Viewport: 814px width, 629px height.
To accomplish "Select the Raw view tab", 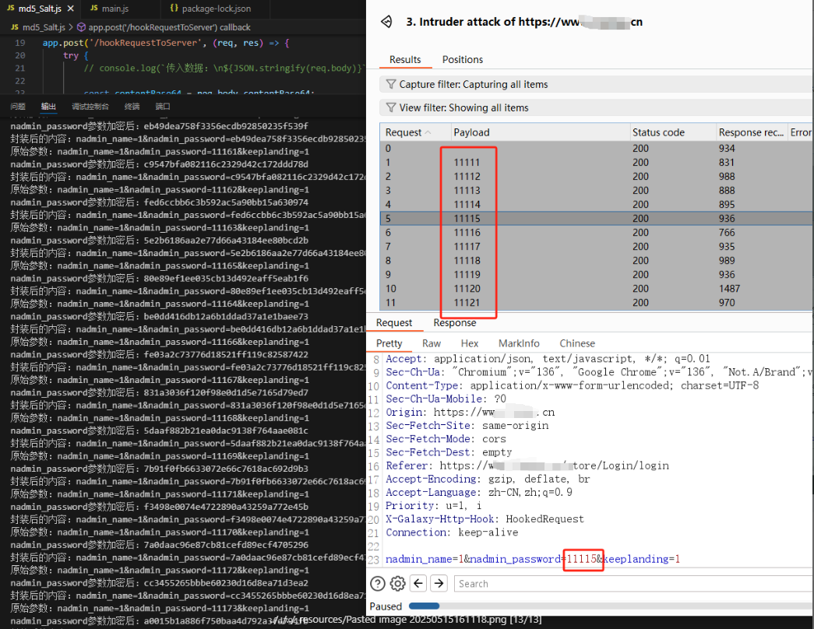I will pos(431,343).
